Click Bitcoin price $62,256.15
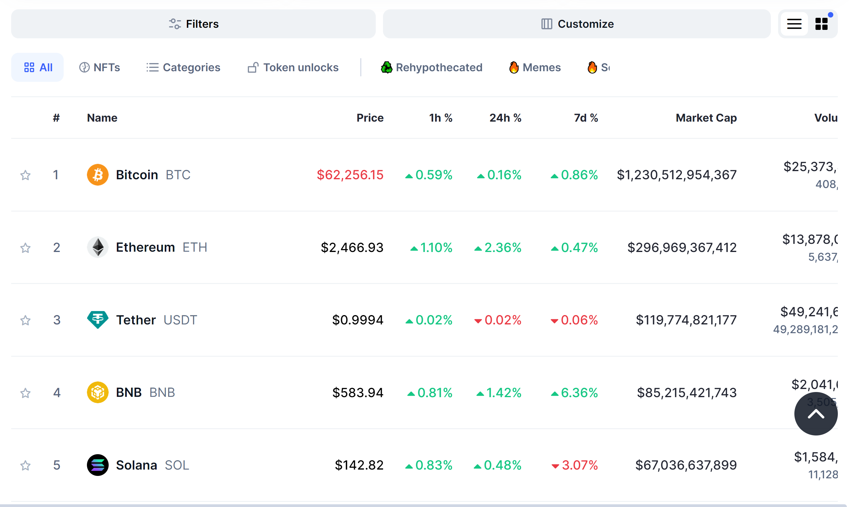The height and width of the screenshot is (507, 849). coord(350,175)
